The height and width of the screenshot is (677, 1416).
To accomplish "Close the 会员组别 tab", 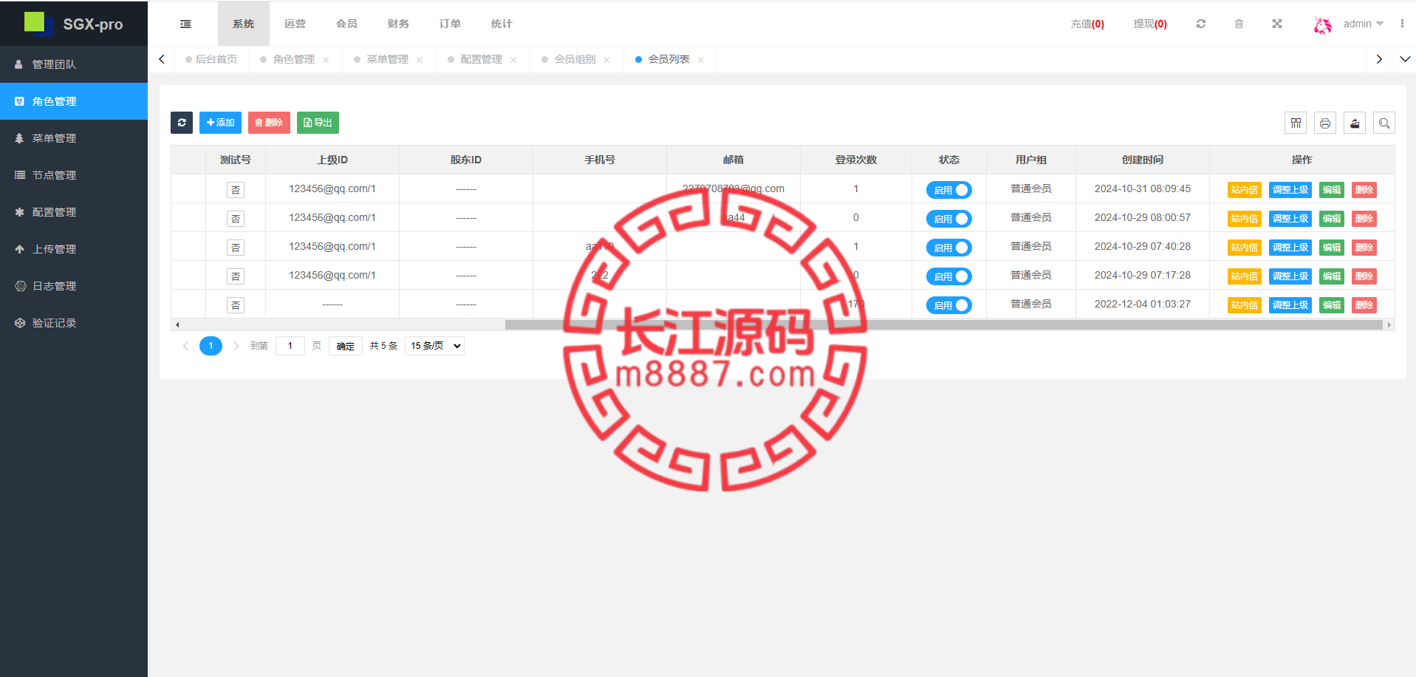I will [607, 60].
